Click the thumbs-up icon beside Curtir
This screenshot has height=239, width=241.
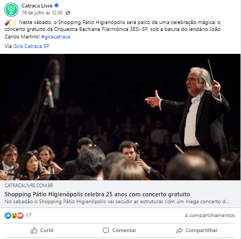click(34, 230)
